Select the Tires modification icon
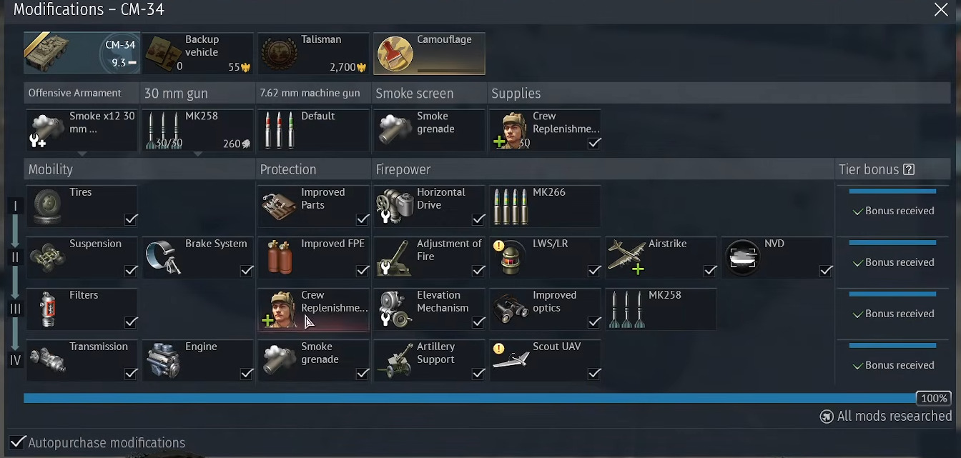The width and height of the screenshot is (961, 458). (x=48, y=206)
